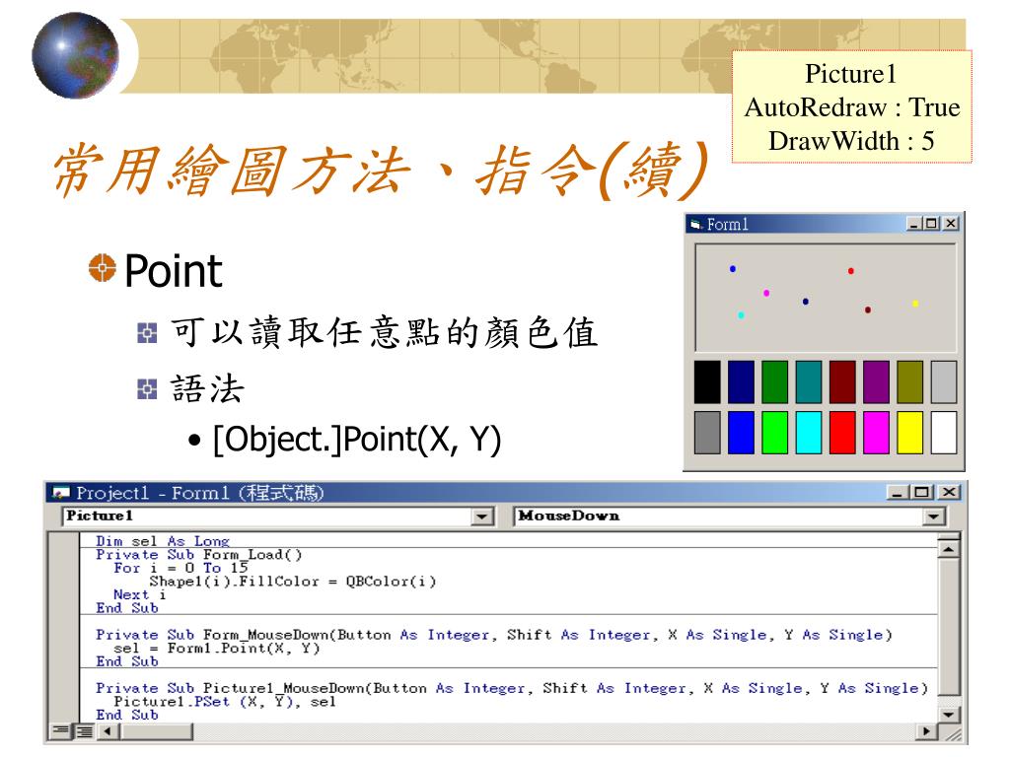
Task: Click the cyan dot in the picture box
Action: coord(741,314)
